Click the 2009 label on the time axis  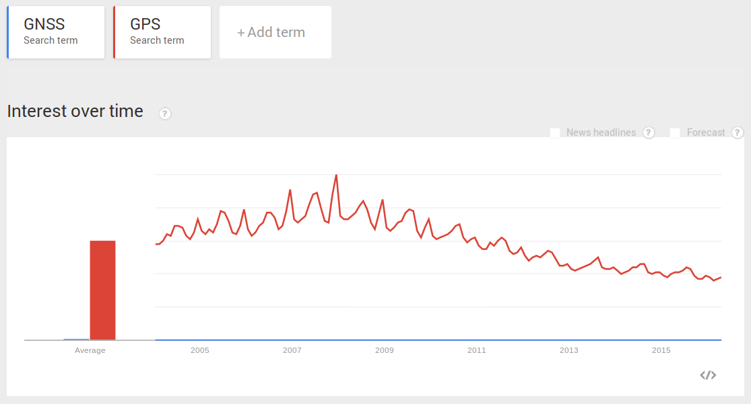pyautogui.click(x=384, y=350)
